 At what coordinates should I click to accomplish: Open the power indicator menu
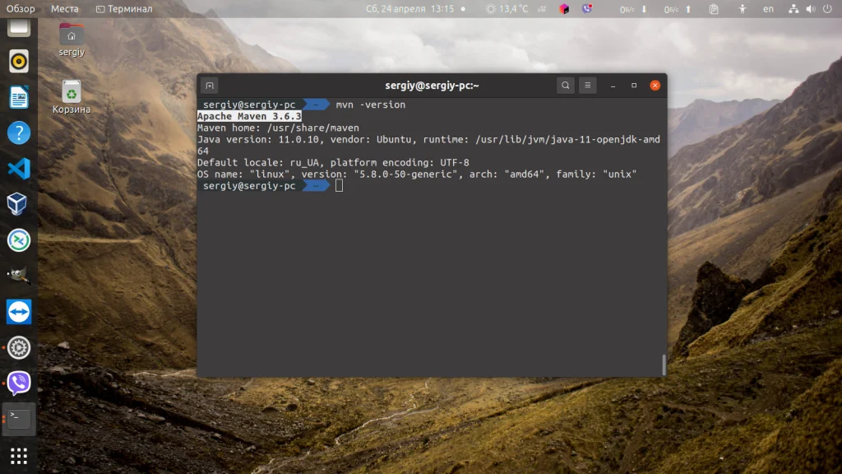tap(828, 9)
